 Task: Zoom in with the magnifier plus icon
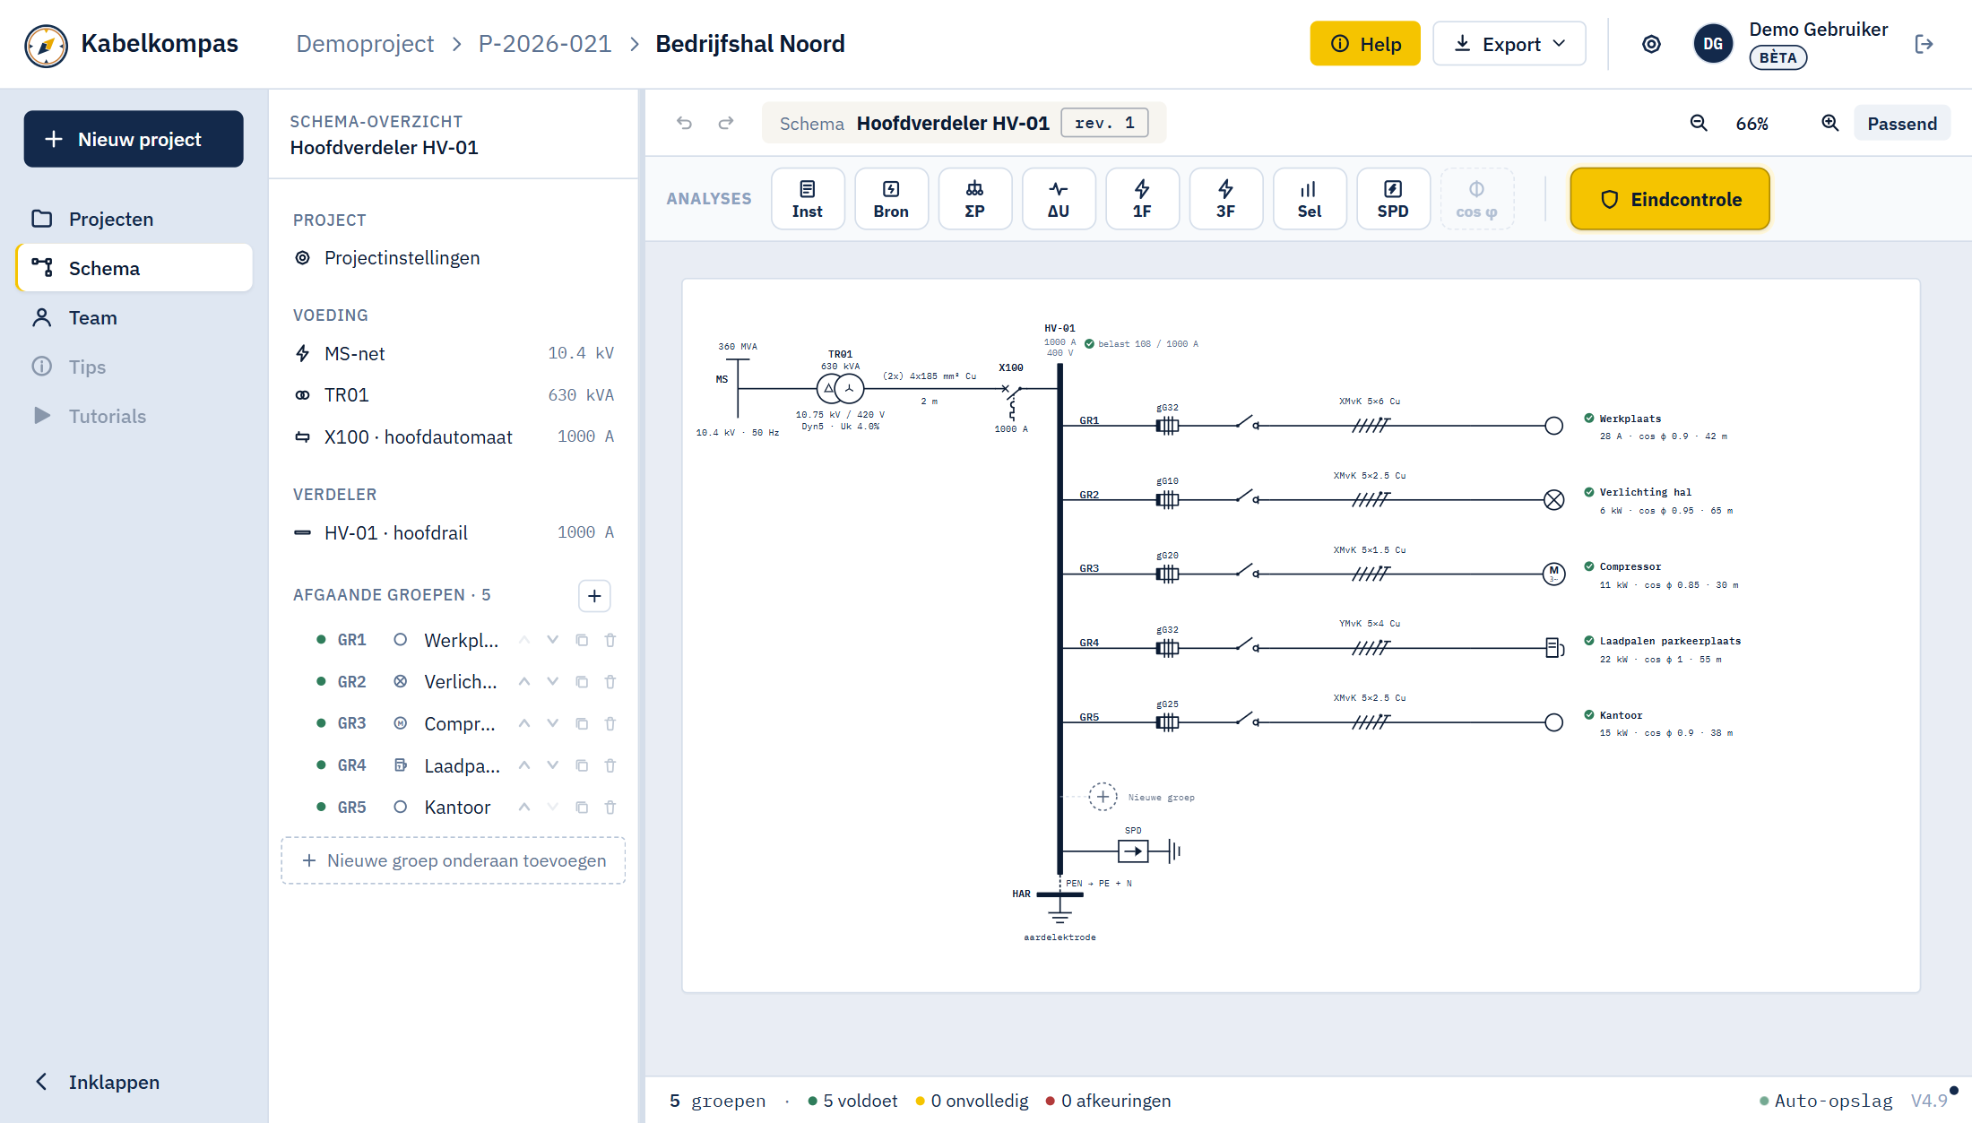point(1830,123)
